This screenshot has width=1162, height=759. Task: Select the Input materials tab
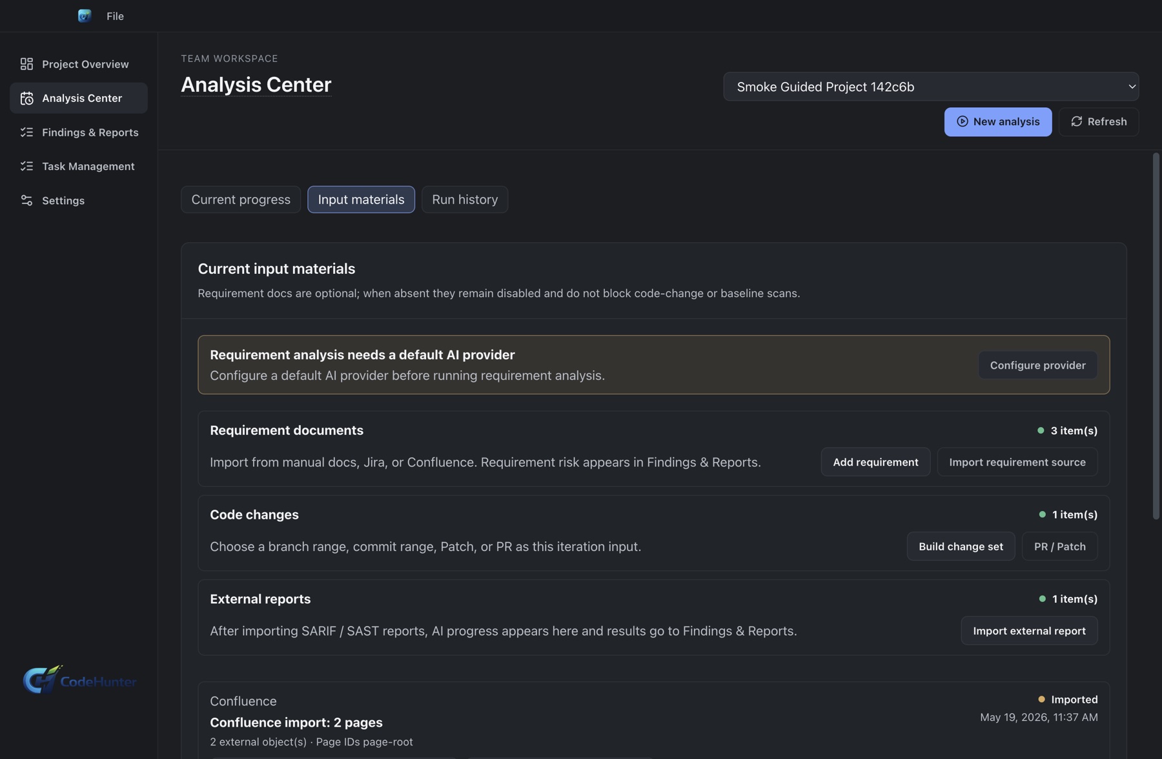[x=361, y=200]
